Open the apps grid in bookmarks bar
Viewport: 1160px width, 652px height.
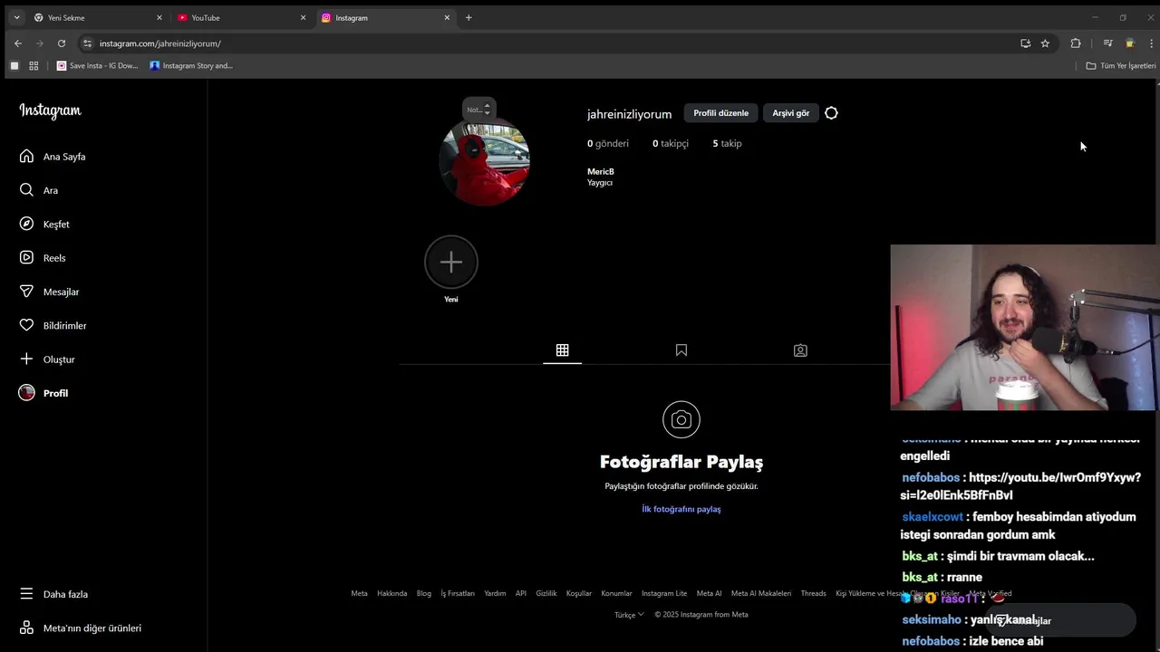click(x=34, y=66)
